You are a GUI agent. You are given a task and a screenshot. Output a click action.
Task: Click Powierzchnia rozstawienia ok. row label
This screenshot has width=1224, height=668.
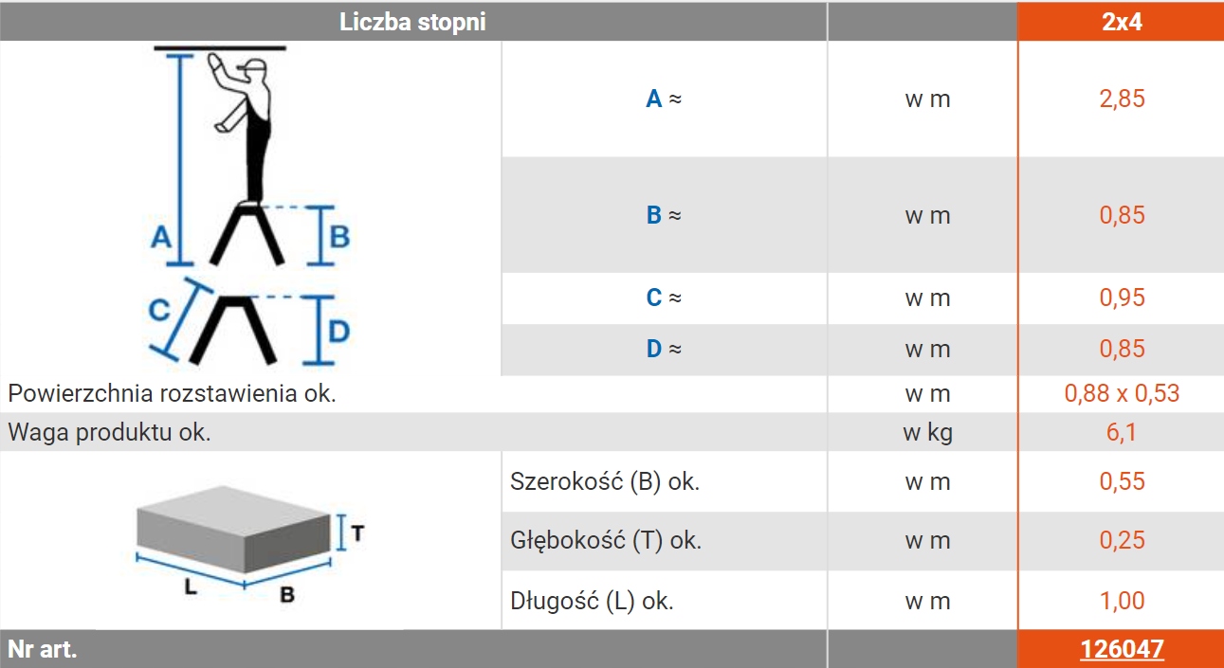173,393
